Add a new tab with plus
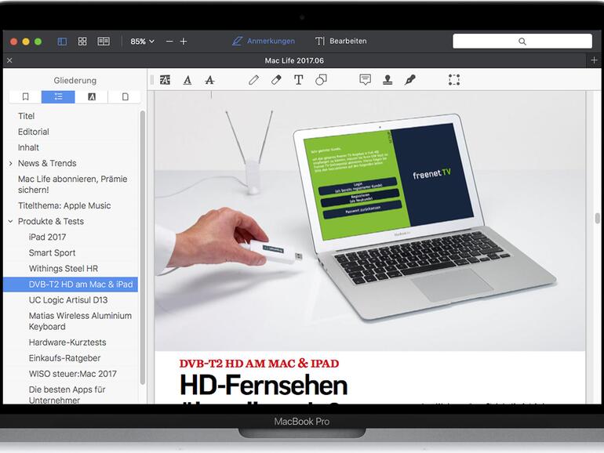This screenshot has width=604, height=453. coord(594,60)
